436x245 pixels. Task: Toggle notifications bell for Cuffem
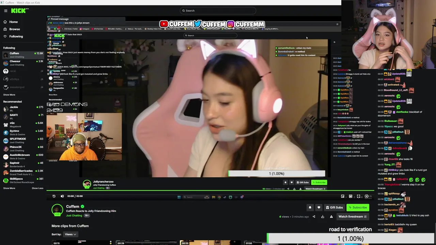tap(310, 208)
